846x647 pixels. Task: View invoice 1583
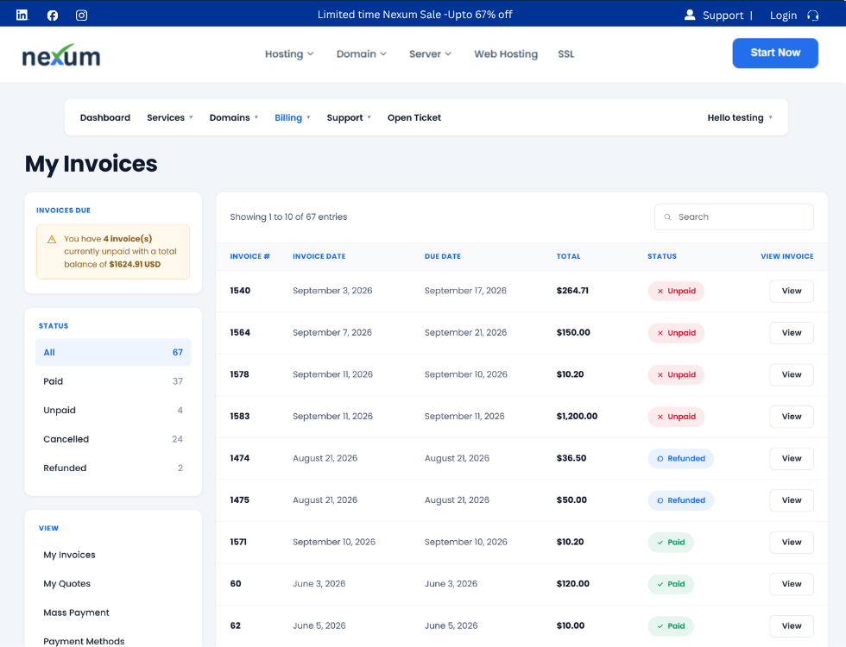[x=791, y=416]
